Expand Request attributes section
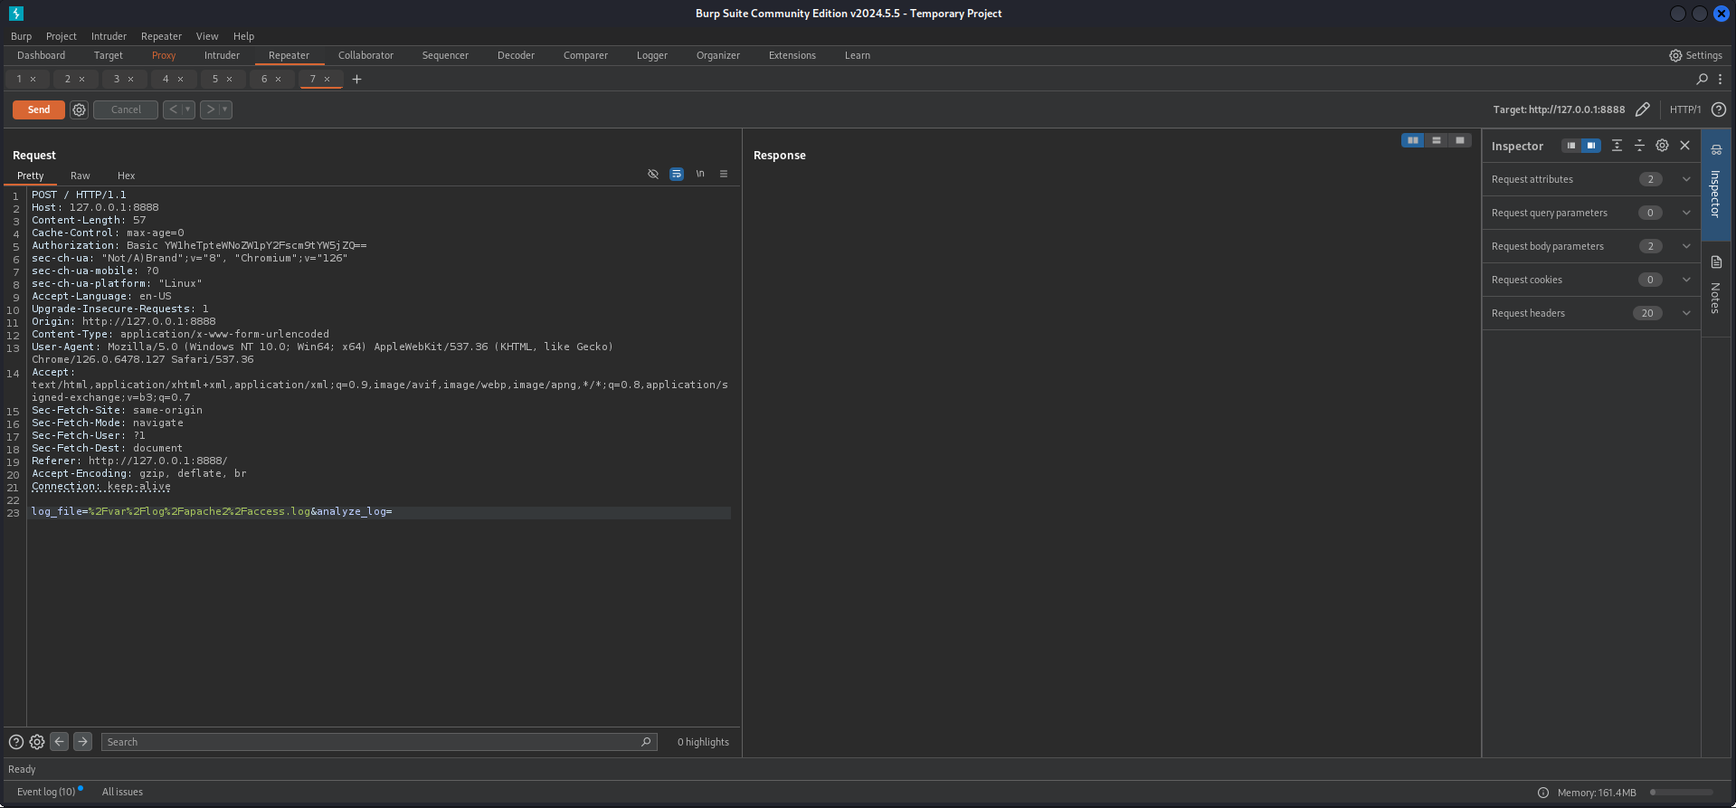Image resolution: width=1736 pixels, height=808 pixels. [1686, 179]
